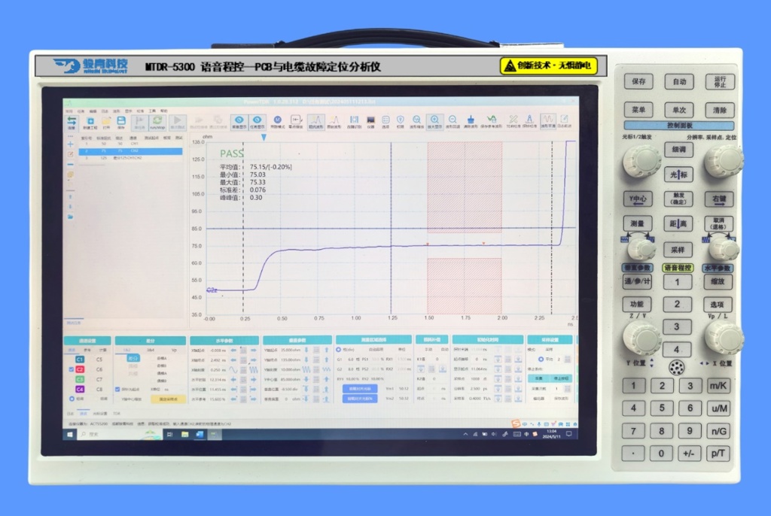Click the blue trigger marker above the chart
Image resolution: width=771 pixels, height=516 pixels.
click(x=264, y=138)
